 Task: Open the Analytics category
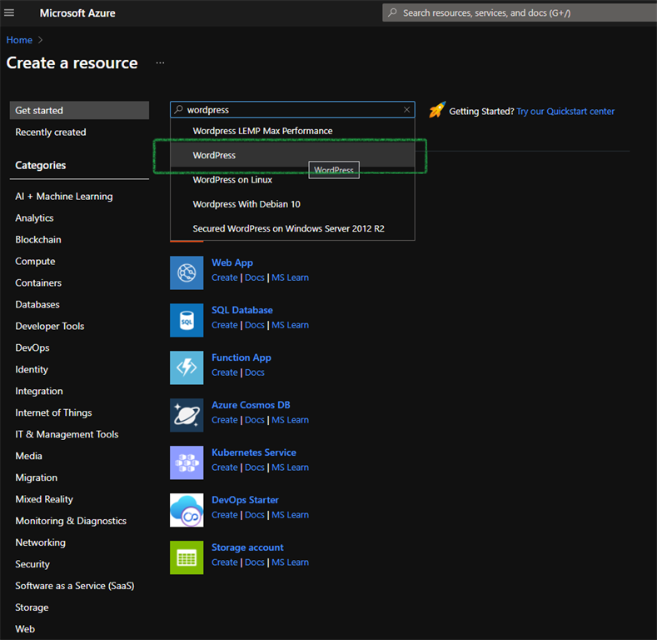(34, 218)
